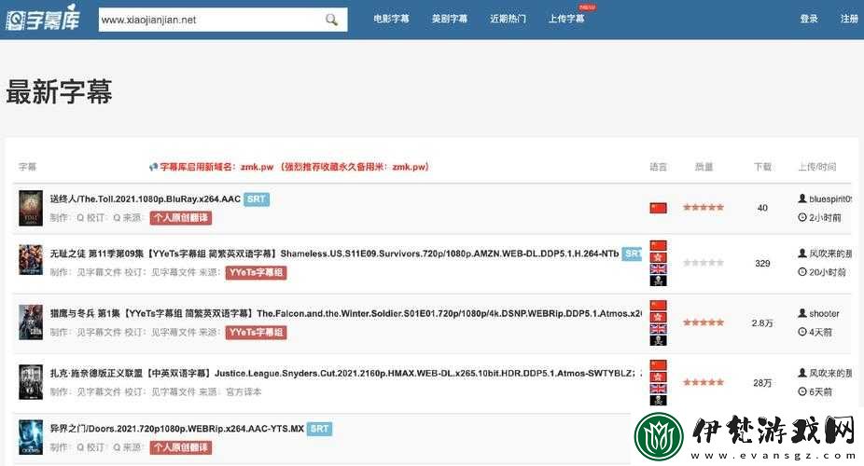Image resolution: width=864 pixels, height=466 pixels.
Task: Click SRT badge on Doors row
Action: coord(320,429)
